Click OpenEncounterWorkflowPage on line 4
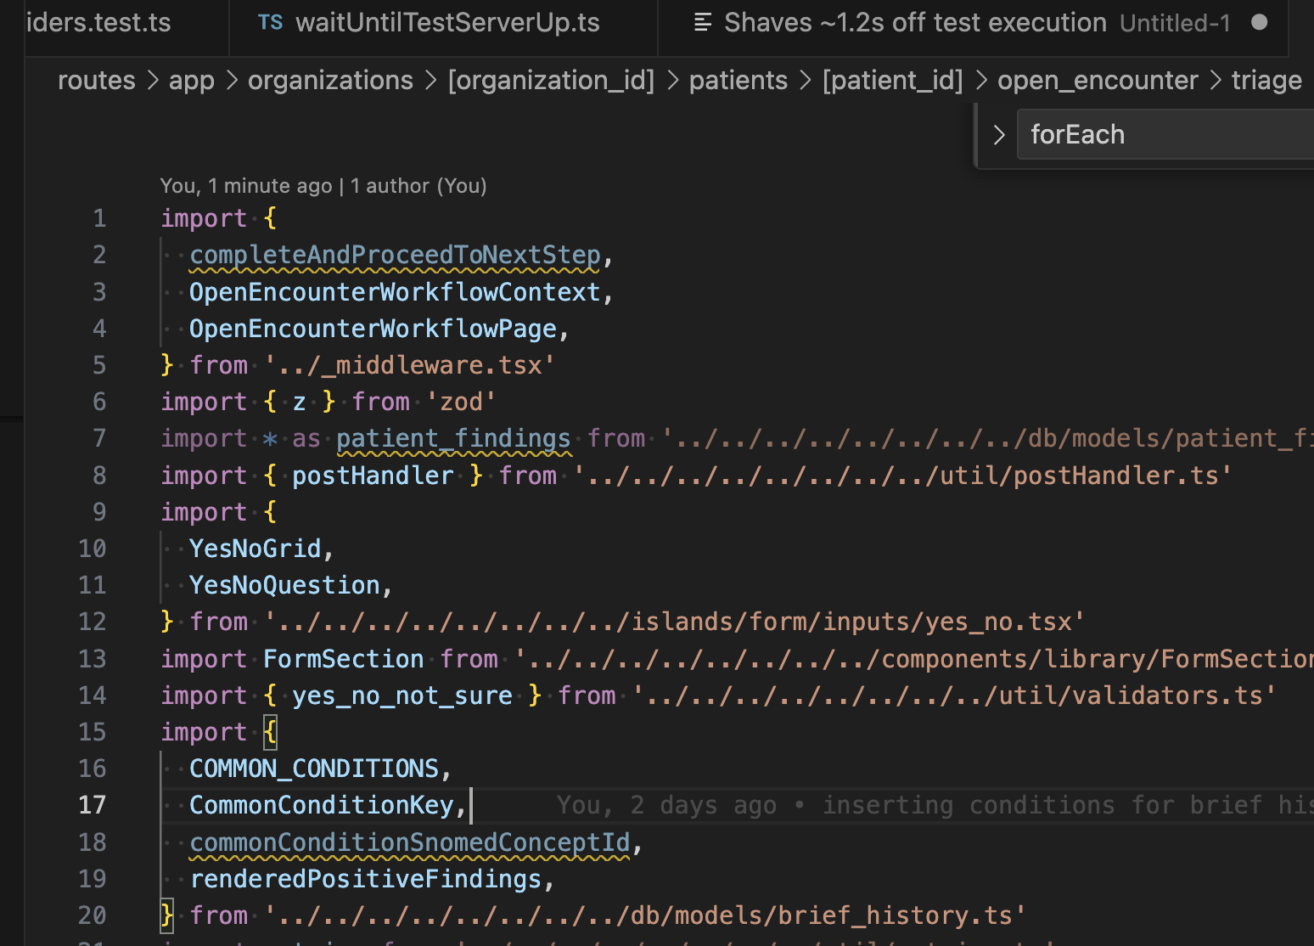Viewport: 1314px width, 946px height. click(x=373, y=329)
